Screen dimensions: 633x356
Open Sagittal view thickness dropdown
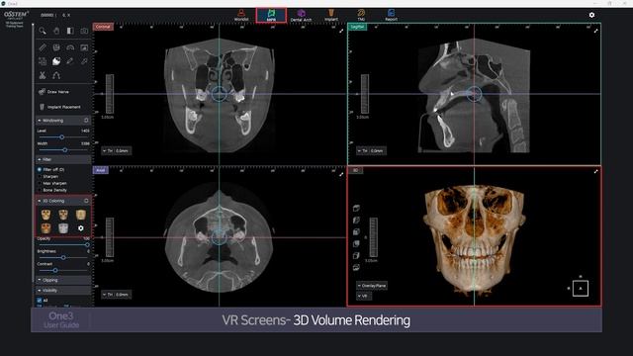[371, 150]
